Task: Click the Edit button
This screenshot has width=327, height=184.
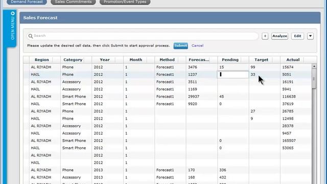Action: [x=297, y=36]
